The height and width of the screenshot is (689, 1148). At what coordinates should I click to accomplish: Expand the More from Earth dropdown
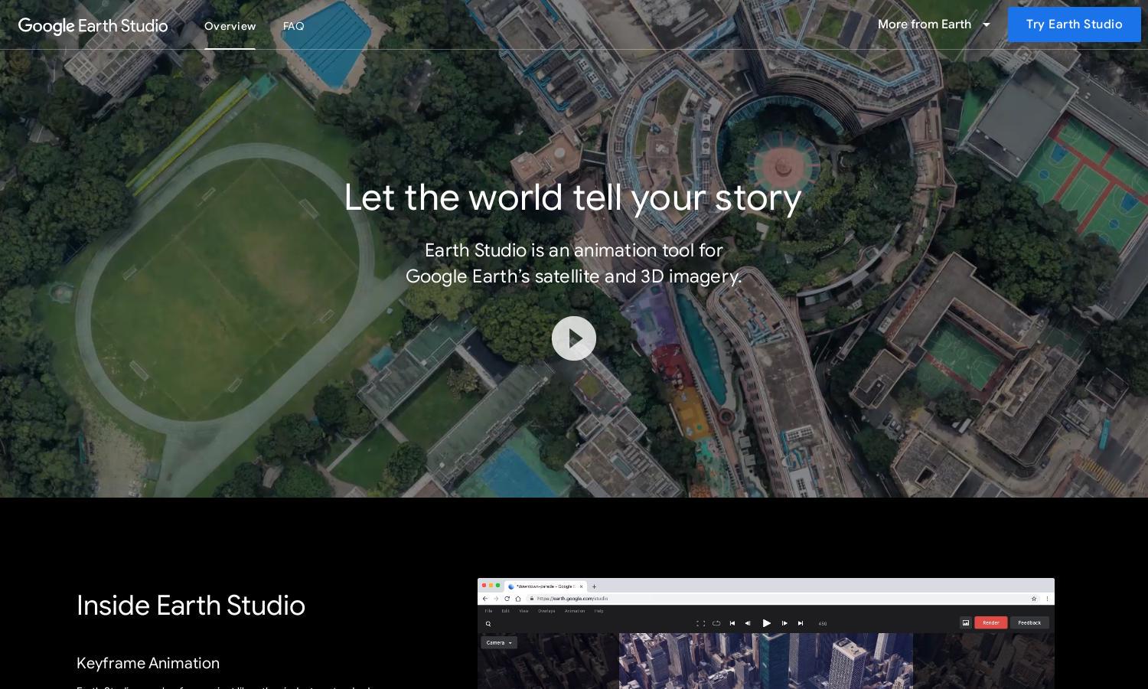934,24
